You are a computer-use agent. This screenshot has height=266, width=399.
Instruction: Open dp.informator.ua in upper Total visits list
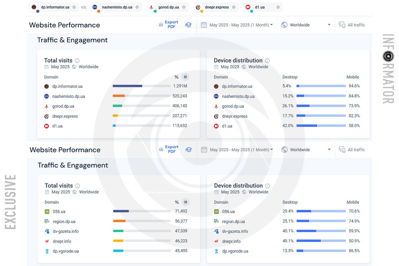point(67,86)
